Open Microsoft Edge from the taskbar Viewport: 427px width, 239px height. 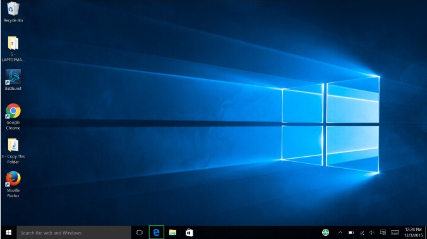click(156, 233)
